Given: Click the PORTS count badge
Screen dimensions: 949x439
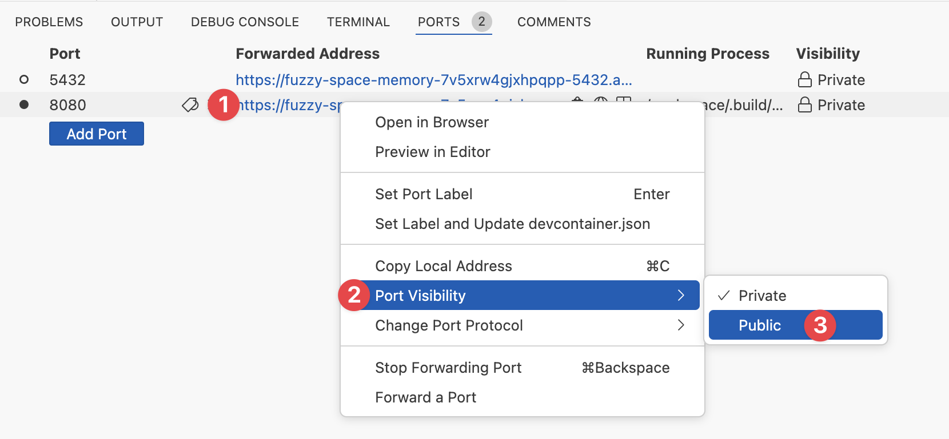Looking at the screenshot, I should pyautogui.click(x=481, y=22).
